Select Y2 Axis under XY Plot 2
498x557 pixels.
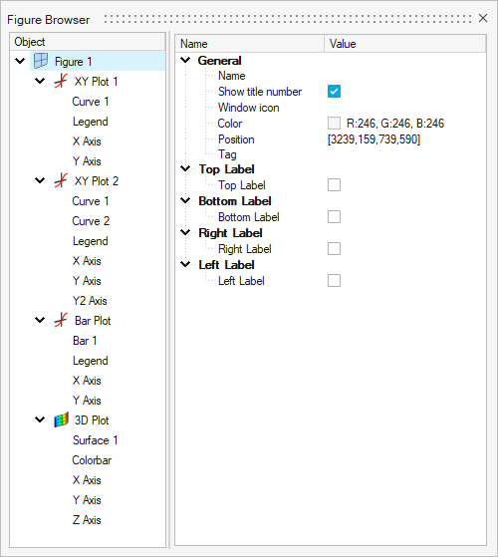90,301
